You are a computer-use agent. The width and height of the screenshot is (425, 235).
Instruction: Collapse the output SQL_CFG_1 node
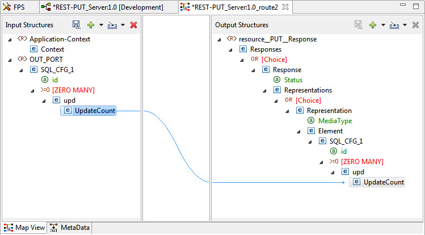coord(310,142)
